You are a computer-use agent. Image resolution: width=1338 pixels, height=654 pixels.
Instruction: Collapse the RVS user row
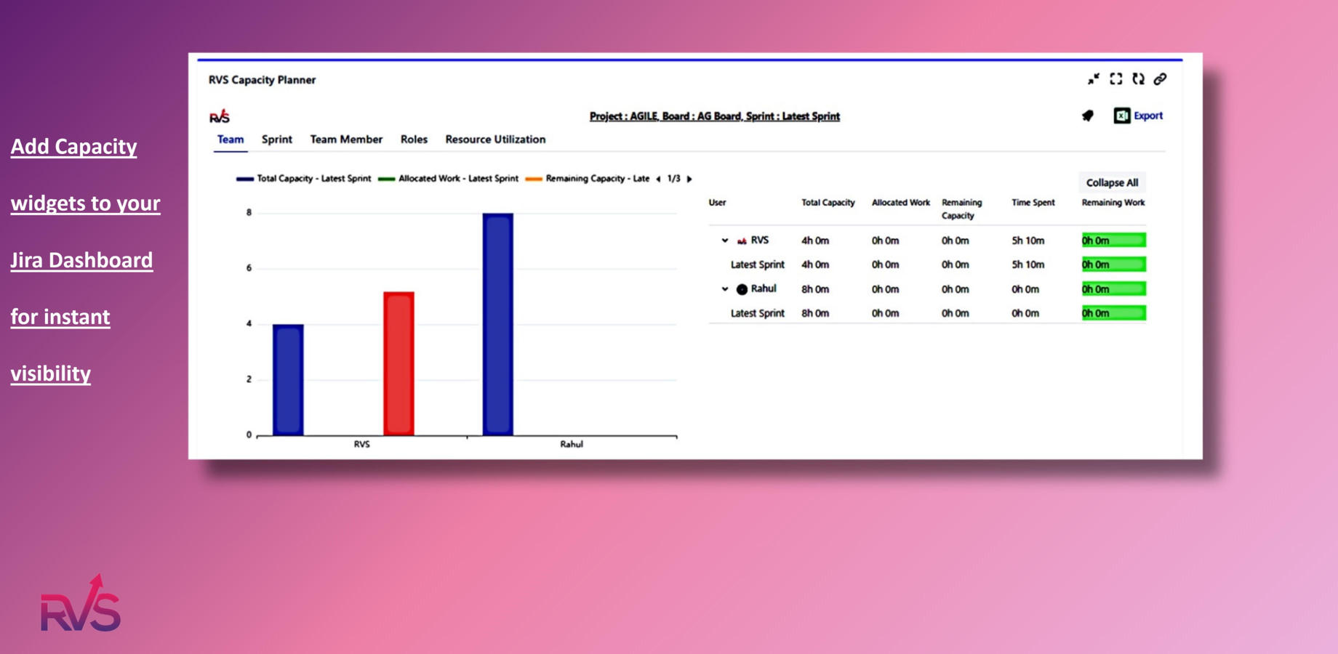[724, 241]
